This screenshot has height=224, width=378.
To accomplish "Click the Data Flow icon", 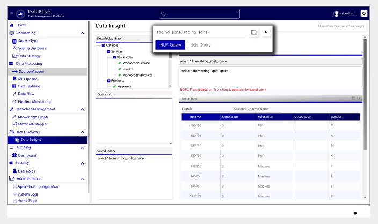I will pyautogui.click(x=14, y=94).
